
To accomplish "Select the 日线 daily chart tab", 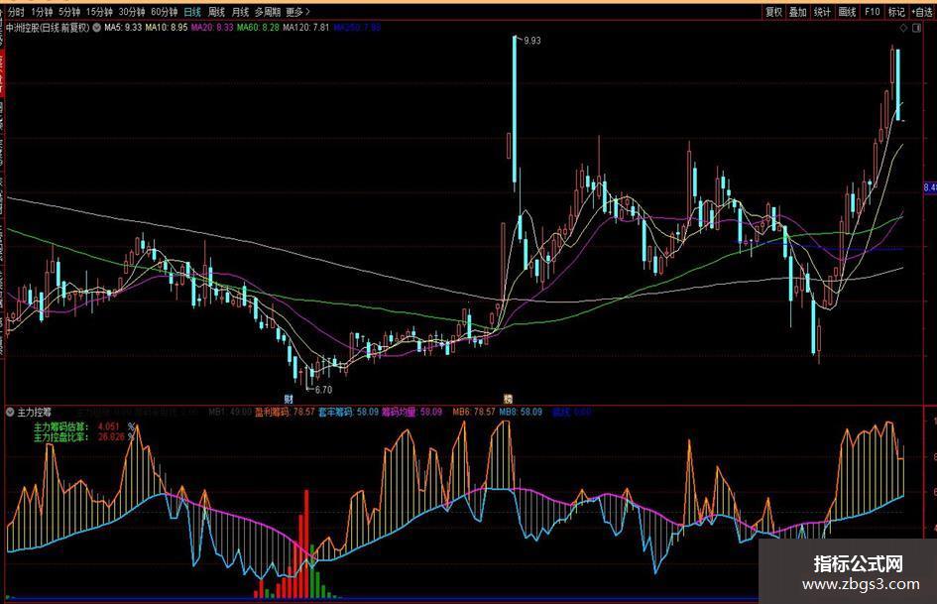I will (192, 12).
